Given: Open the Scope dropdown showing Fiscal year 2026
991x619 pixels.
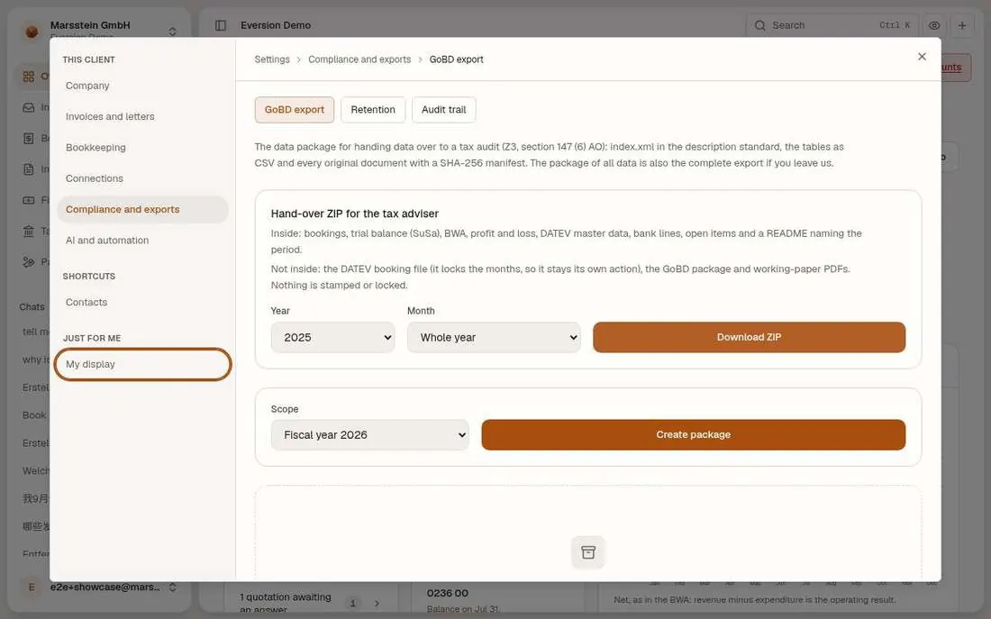Looking at the screenshot, I should pyautogui.click(x=369, y=435).
